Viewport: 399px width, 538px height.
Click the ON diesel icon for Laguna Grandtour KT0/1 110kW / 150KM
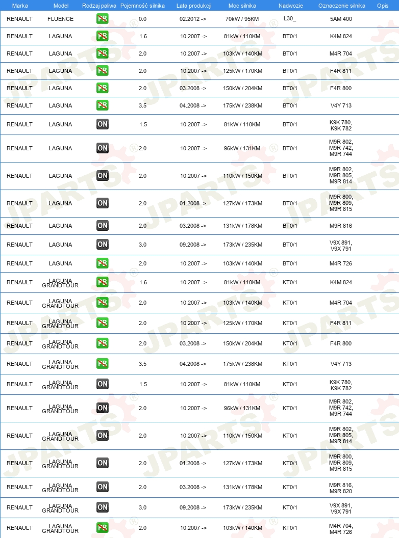coord(103,436)
